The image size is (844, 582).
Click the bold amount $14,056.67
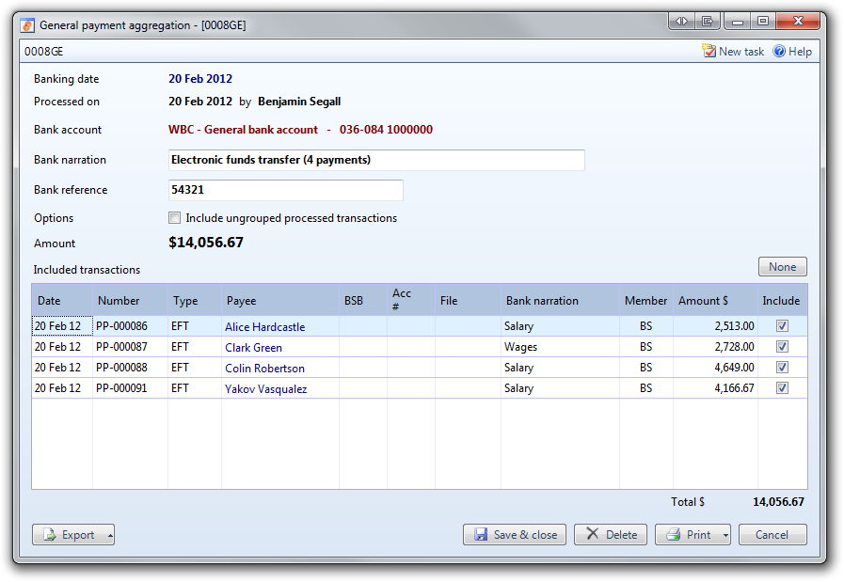point(206,243)
